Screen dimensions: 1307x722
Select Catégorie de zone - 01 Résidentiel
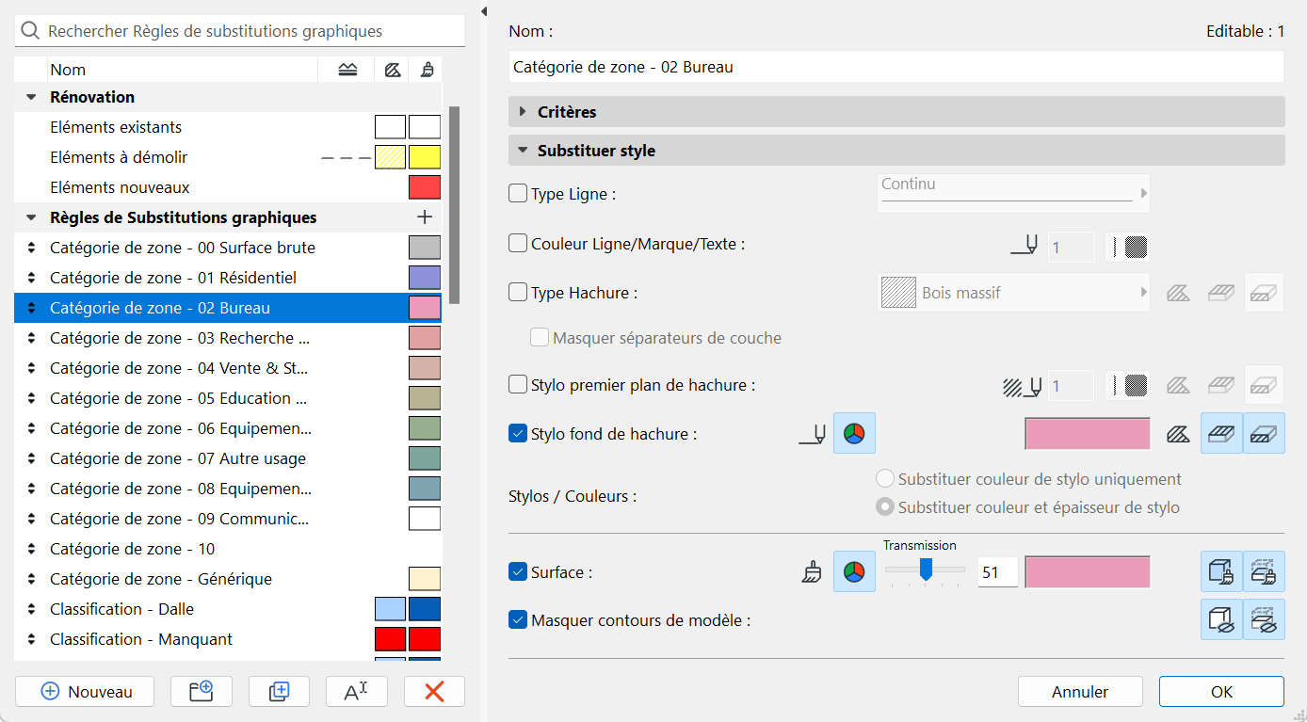173,278
